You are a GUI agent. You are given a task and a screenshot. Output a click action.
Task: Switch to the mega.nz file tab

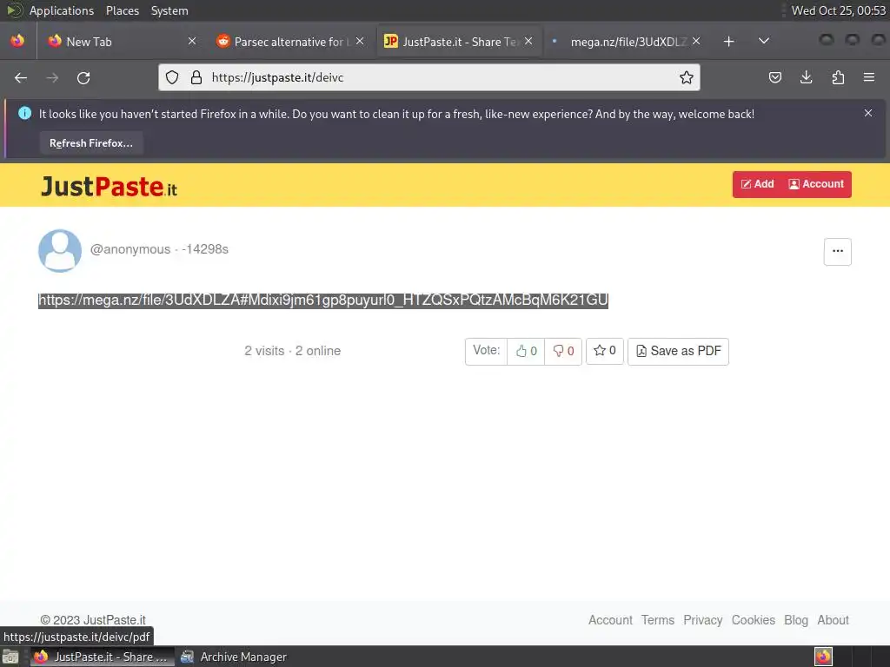point(628,42)
